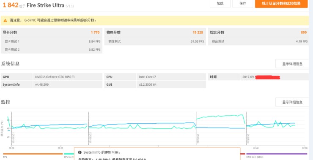
Task: Select the teal CPU temperature legend bar
Action: (69, 154)
